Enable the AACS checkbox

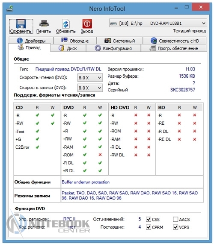175,219
